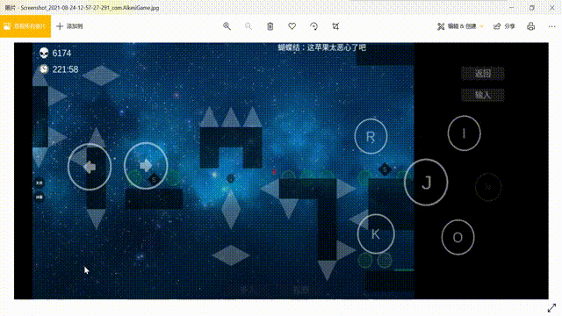Click the left-arrow pad in the game screenshot
This screenshot has height=316, width=562.
click(x=90, y=167)
